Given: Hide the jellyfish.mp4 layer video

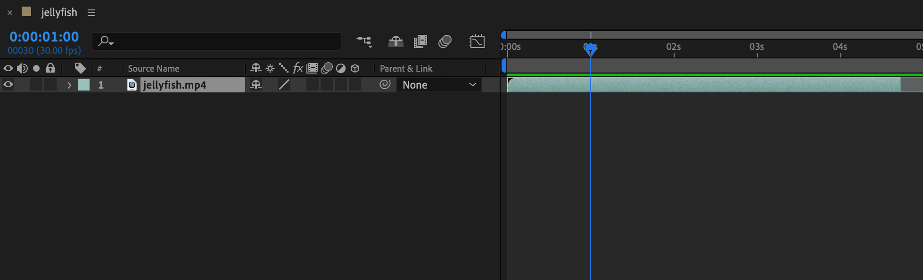Looking at the screenshot, I should click(8, 85).
